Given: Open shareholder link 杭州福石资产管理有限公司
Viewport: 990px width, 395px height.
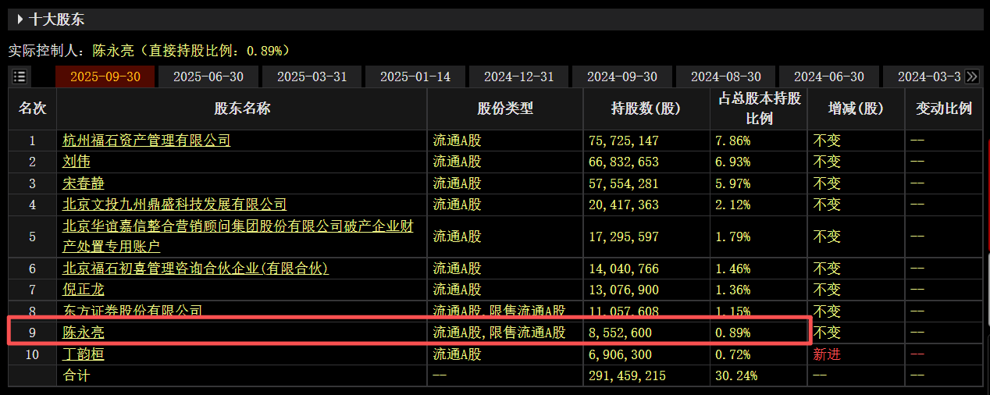Looking at the screenshot, I should (x=146, y=141).
